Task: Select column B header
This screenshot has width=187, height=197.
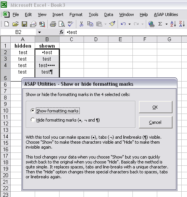Action: (47, 39)
